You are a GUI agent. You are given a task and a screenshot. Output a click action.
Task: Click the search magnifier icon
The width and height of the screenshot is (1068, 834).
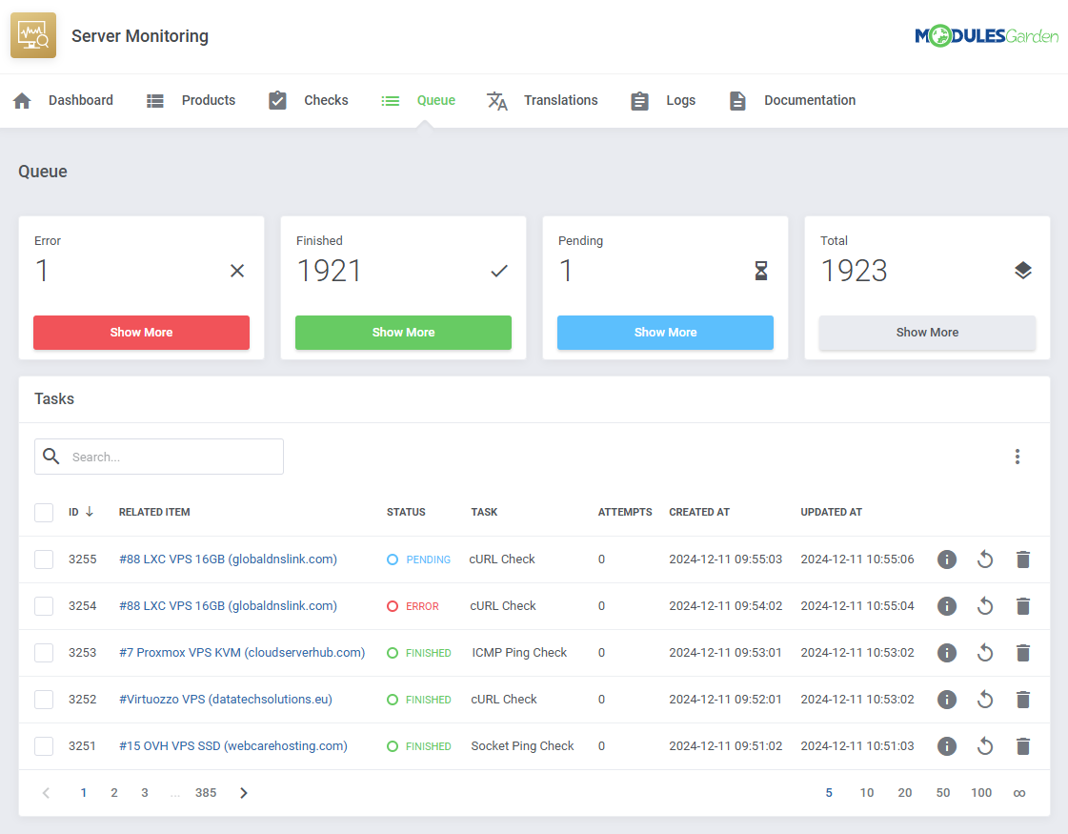coord(51,456)
